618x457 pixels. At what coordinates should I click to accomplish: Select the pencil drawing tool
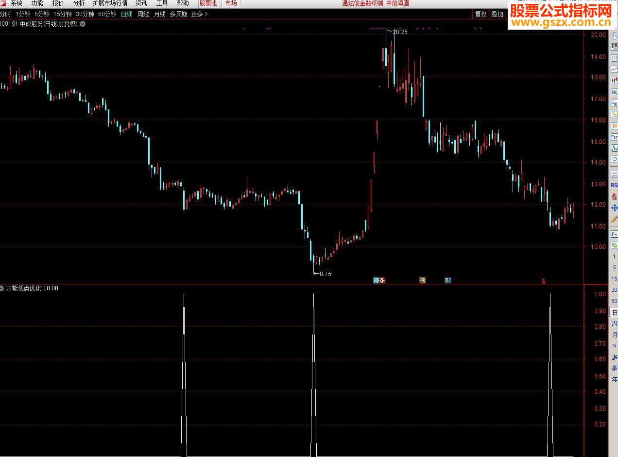[614, 219]
